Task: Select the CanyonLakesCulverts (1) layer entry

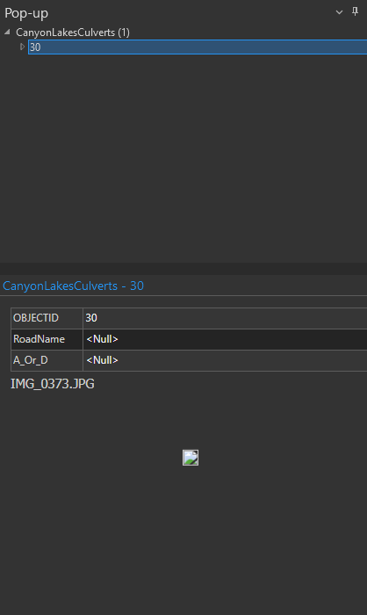Action: [73, 33]
